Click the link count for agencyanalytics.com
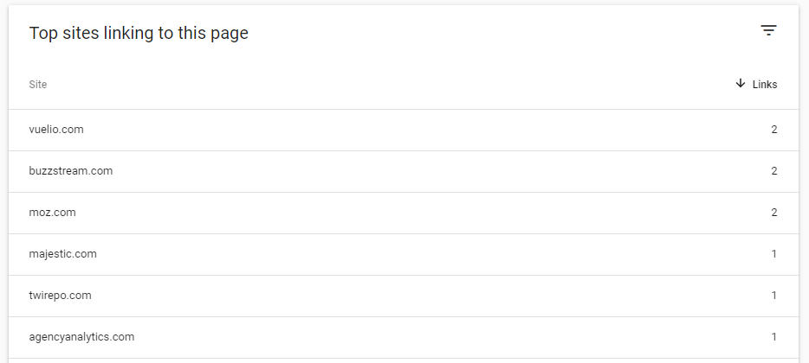The width and height of the screenshot is (809, 363). [x=773, y=337]
